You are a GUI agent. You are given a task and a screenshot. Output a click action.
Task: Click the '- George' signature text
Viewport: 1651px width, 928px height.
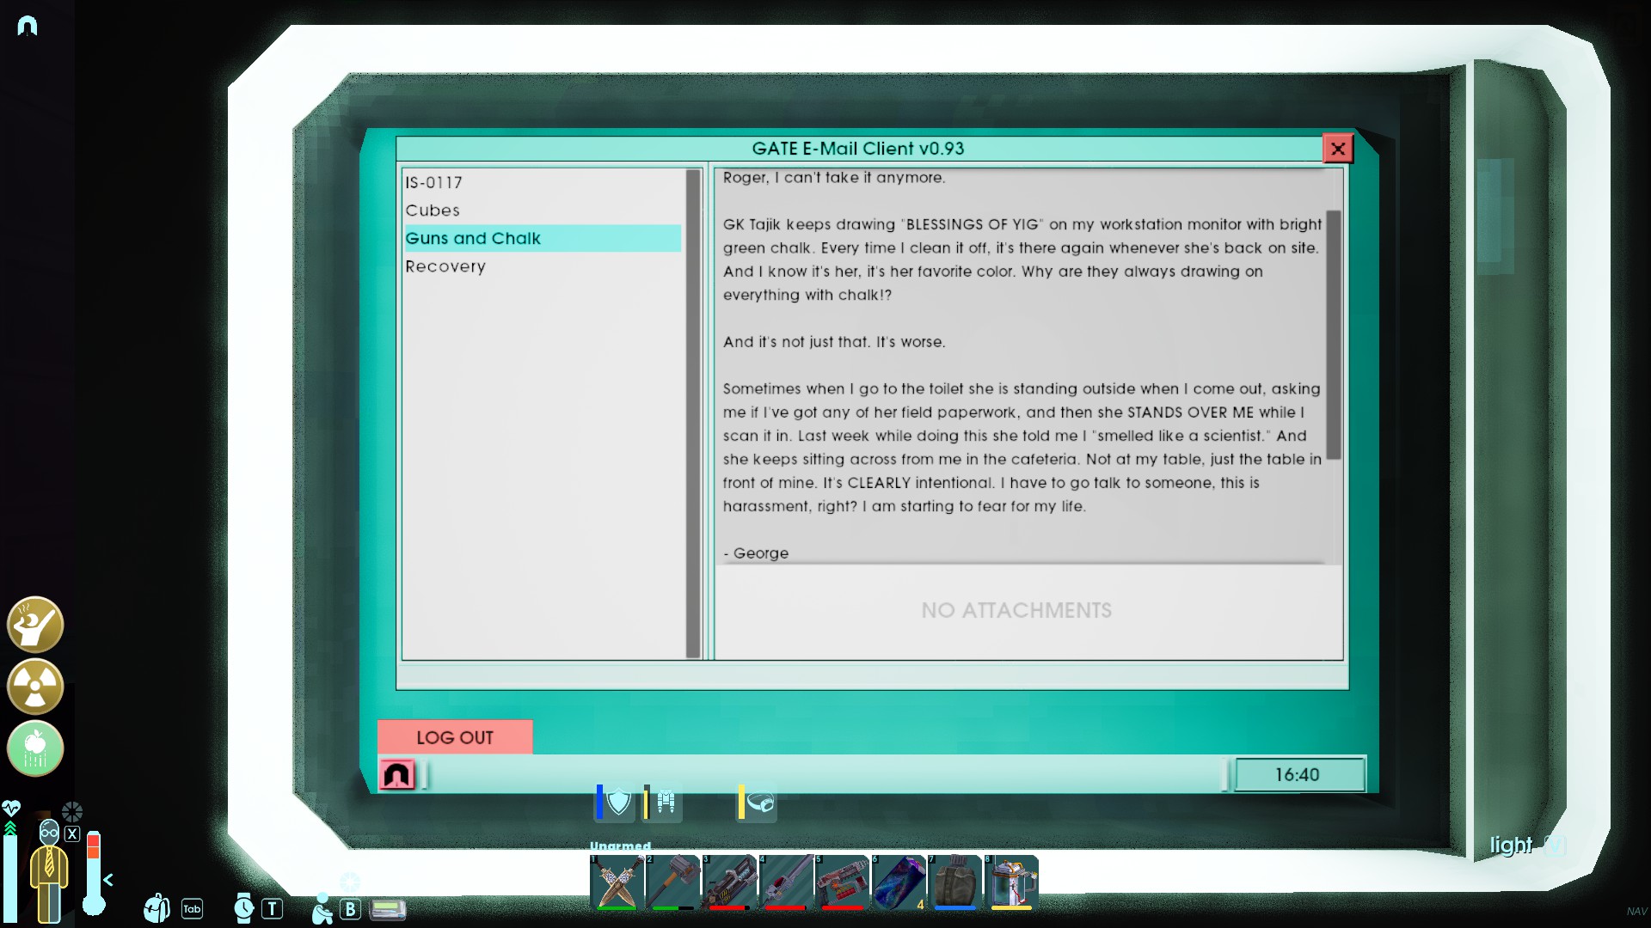click(756, 553)
